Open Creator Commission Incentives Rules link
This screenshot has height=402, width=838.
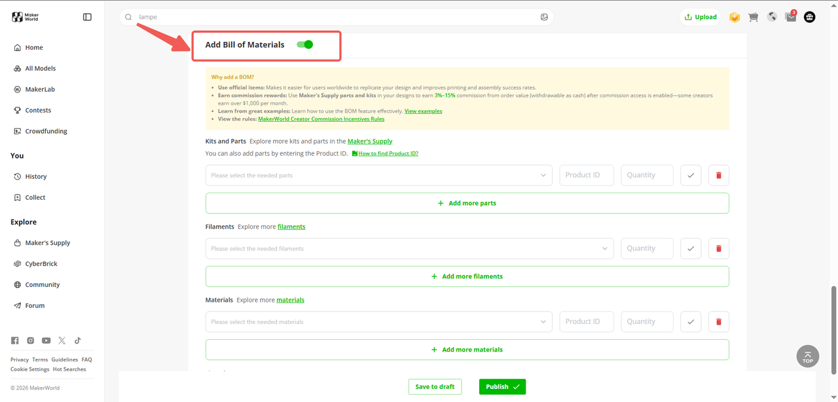(x=321, y=119)
